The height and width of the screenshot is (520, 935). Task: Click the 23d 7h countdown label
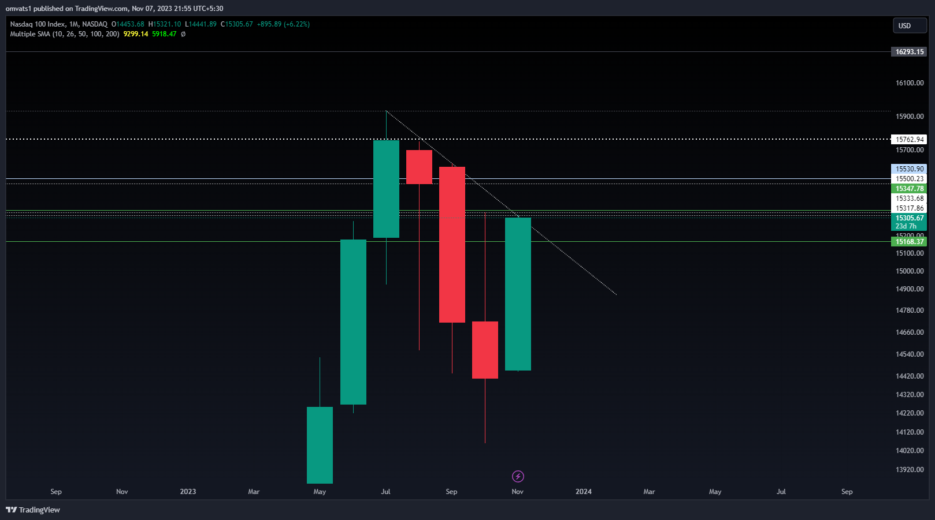pos(906,226)
